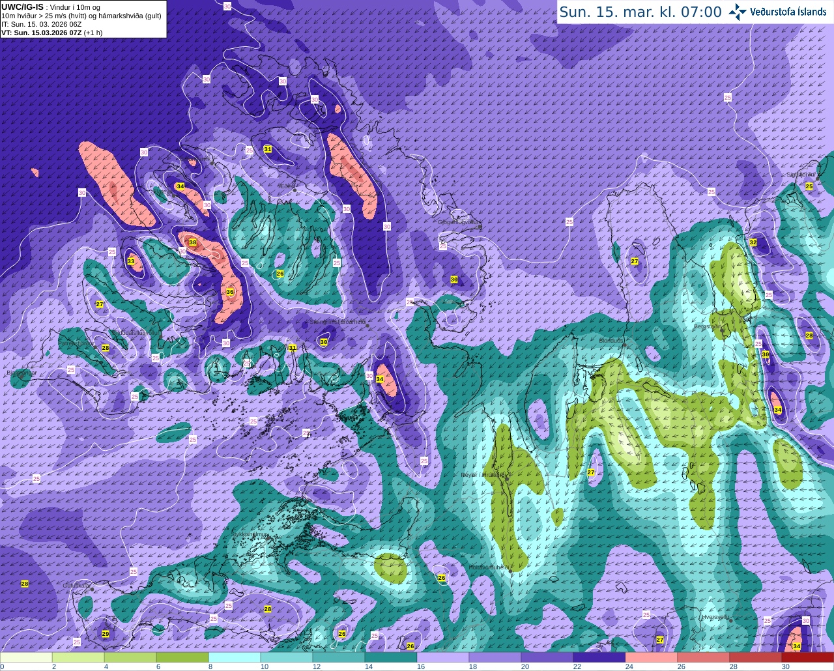
Task: Click the 31 gust marker north of Æðey
Action: [268, 149]
